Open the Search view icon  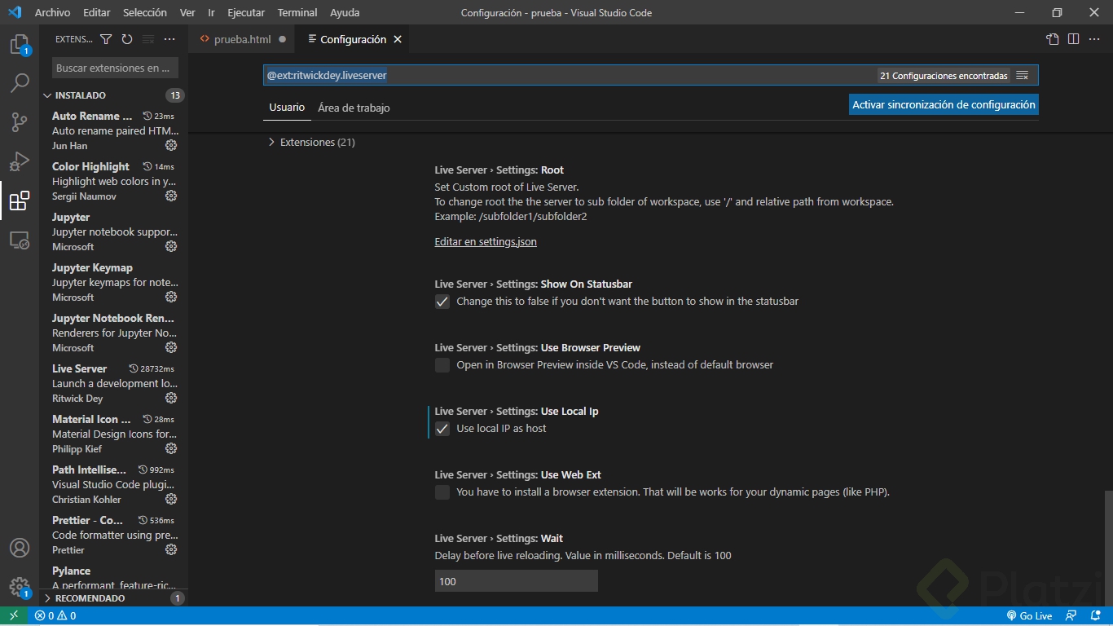(x=20, y=83)
